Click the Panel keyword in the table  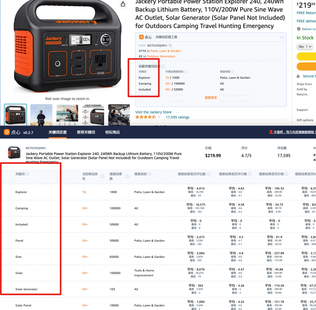click(19, 241)
